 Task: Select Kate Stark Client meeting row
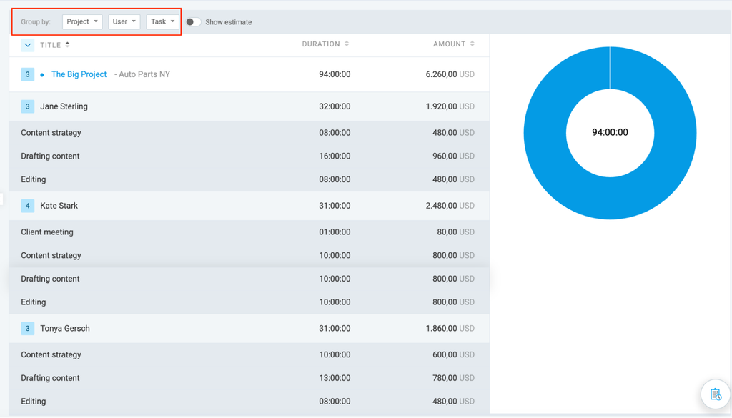pyautogui.click(x=249, y=232)
